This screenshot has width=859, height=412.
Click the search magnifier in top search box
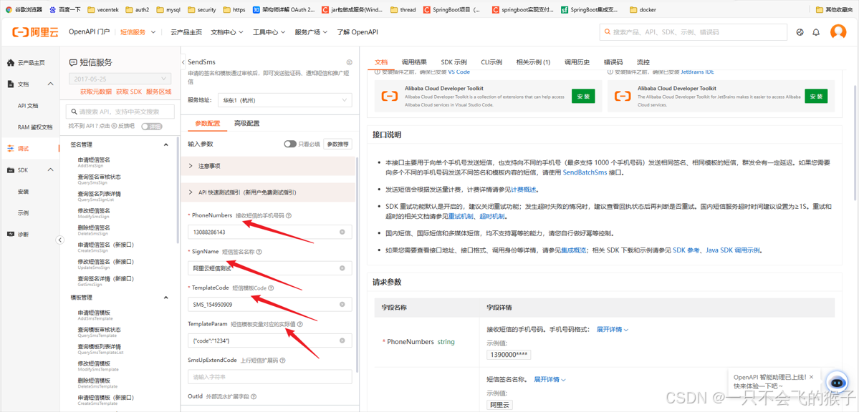click(607, 32)
